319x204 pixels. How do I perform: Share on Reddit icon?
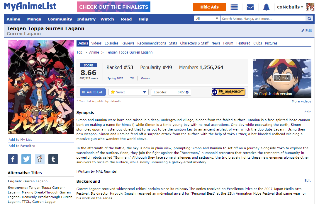[40, 159]
